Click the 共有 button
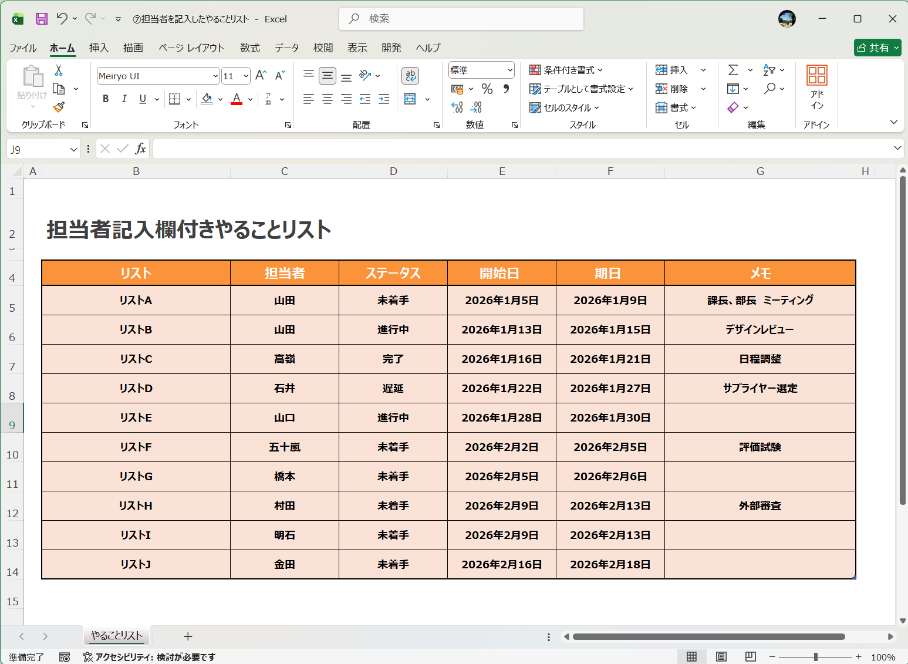 point(877,48)
